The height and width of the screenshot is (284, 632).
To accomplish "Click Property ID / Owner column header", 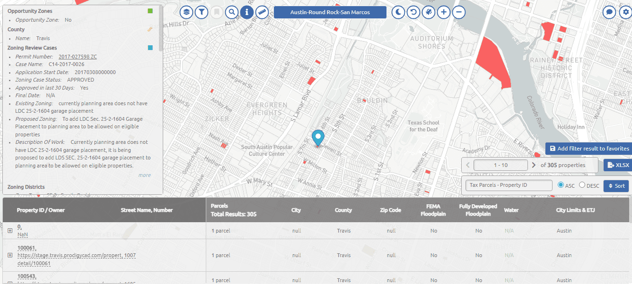I will [41, 210].
